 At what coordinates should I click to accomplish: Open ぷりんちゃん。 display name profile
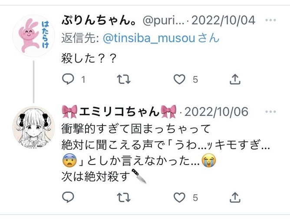(99, 20)
